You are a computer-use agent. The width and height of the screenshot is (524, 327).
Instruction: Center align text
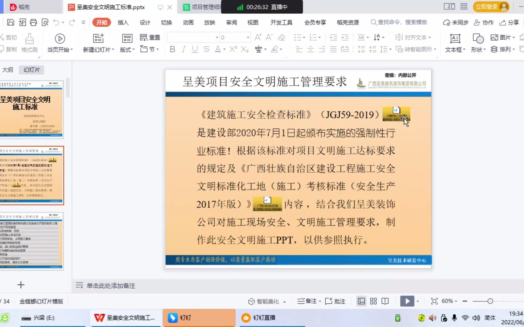coord(311,49)
